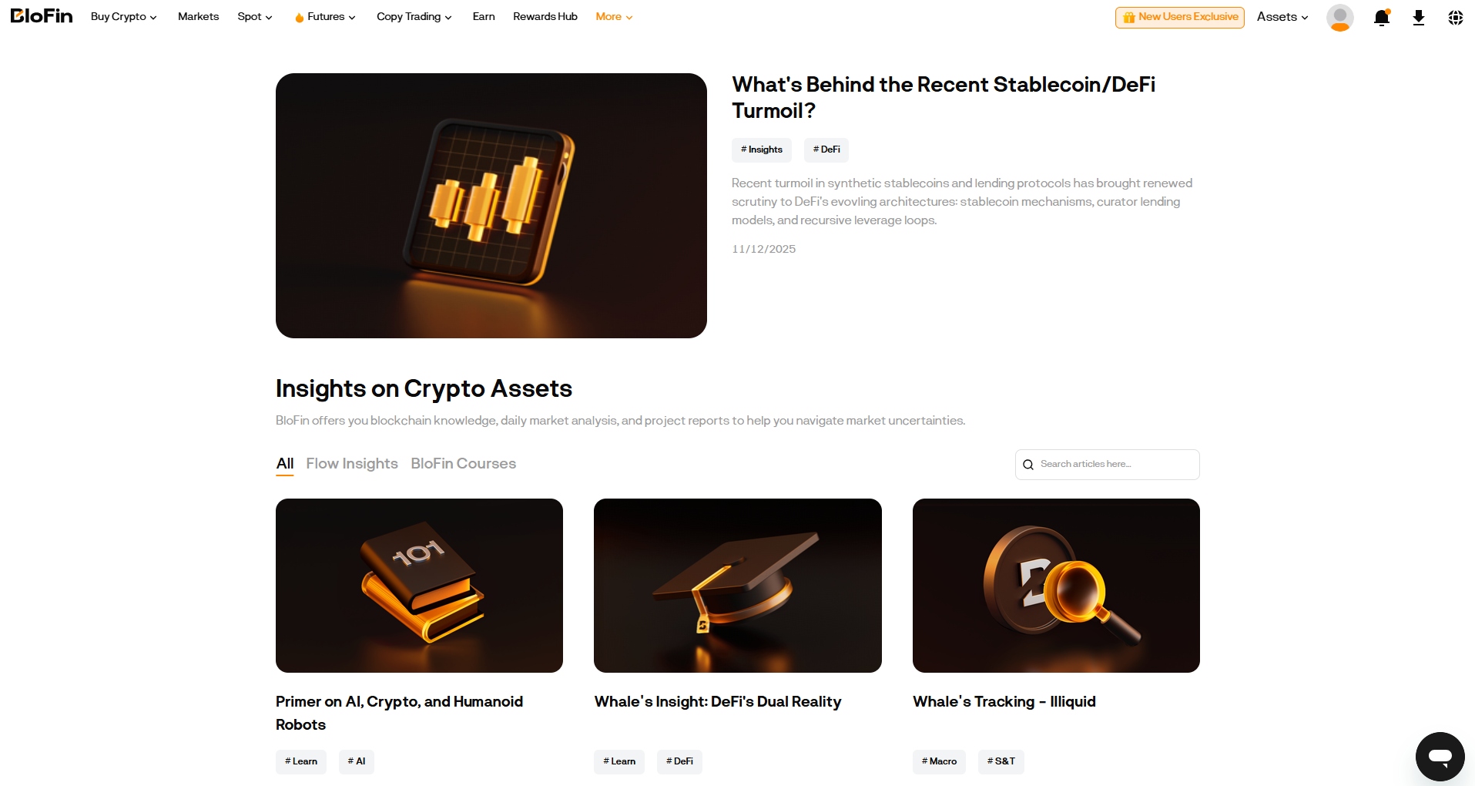Open the graduation cap article thumbnail
This screenshot has height=786, width=1475.
737,585
